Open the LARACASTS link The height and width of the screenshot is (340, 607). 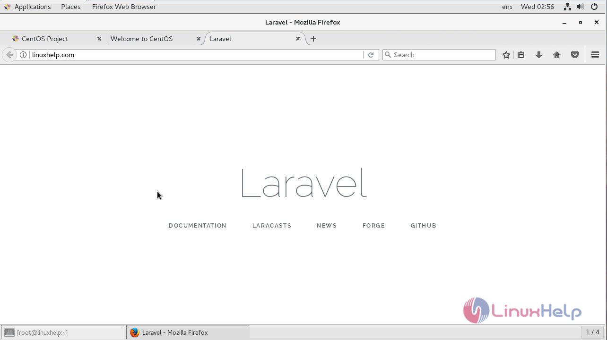[x=272, y=226]
